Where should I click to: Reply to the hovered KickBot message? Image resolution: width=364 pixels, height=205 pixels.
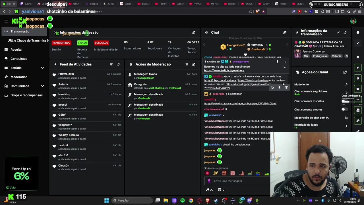point(272,87)
